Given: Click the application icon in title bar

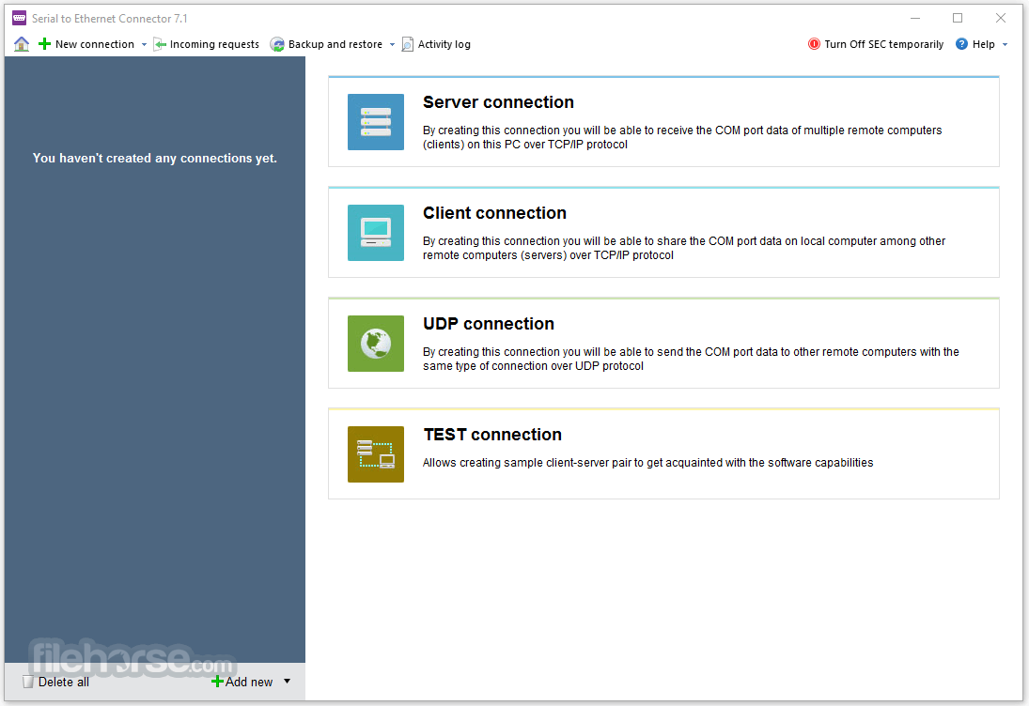Looking at the screenshot, I should tap(20, 19).
